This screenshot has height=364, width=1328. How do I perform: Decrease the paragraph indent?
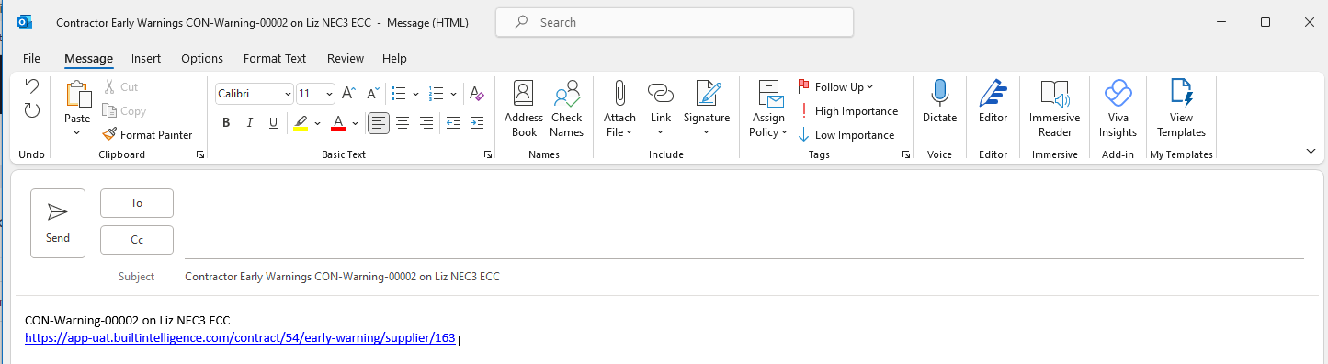(x=452, y=122)
